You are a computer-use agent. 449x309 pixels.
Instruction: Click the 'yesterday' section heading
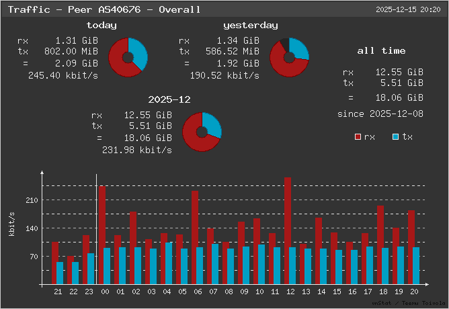tap(250, 25)
